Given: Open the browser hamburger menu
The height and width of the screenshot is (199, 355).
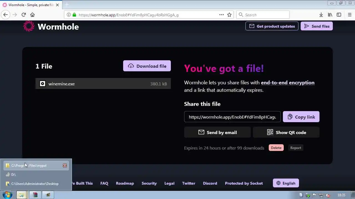Looking at the screenshot, I should pyautogui.click(x=349, y=15).
